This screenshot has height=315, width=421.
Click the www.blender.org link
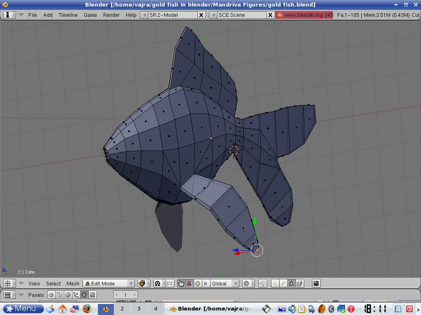pyautogui.click(x=304, y=15)
